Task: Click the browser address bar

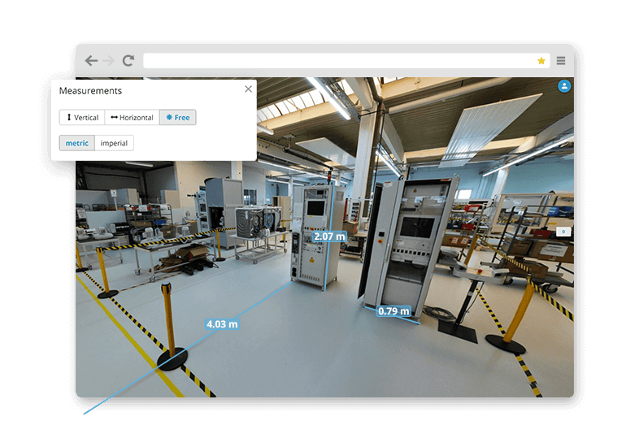Action: [x=341, y=61]
